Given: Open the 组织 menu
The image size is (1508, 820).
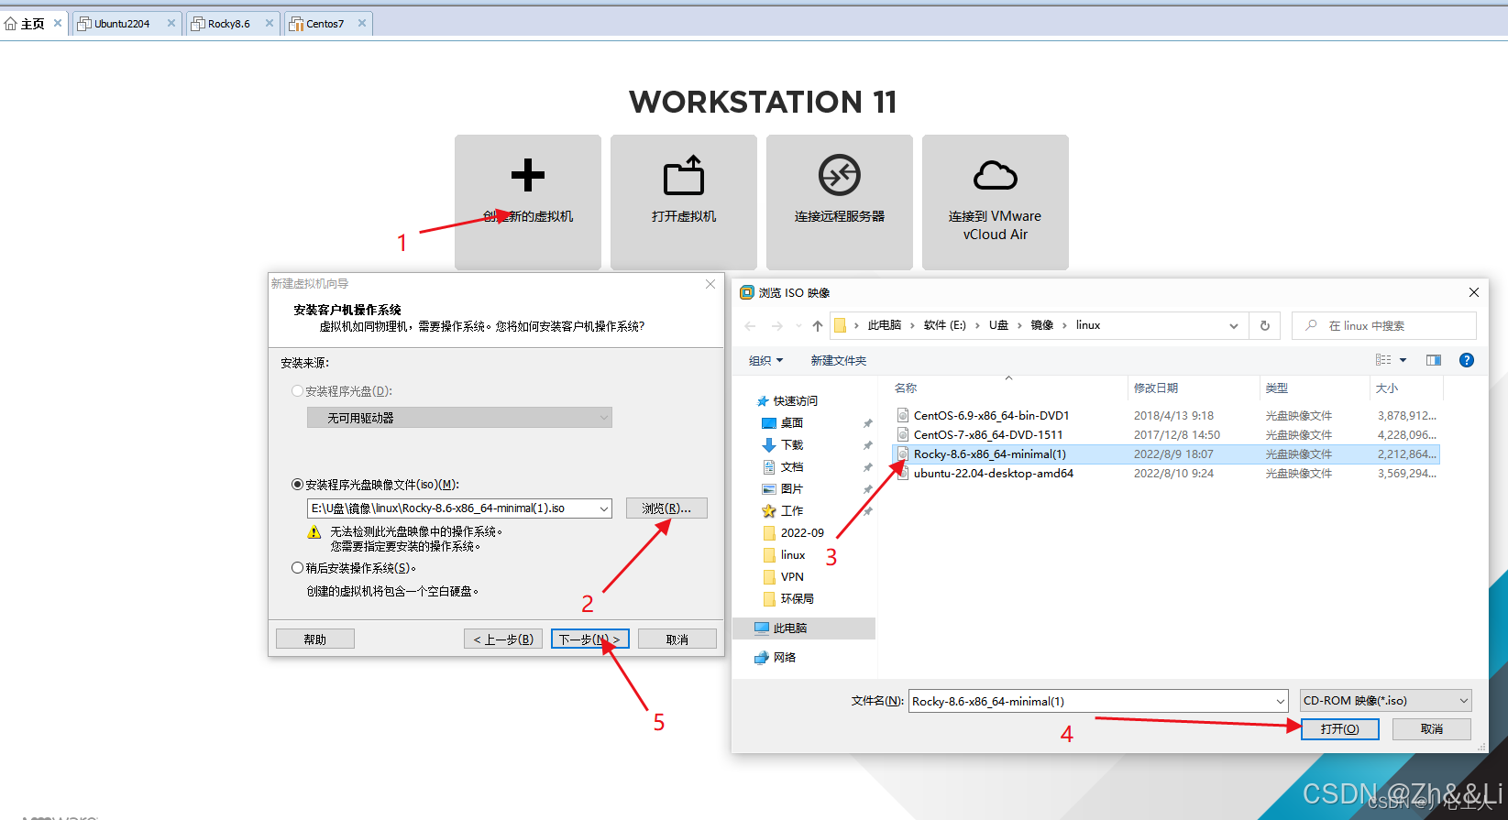Looking at the screenshot, I should [766, 361].
